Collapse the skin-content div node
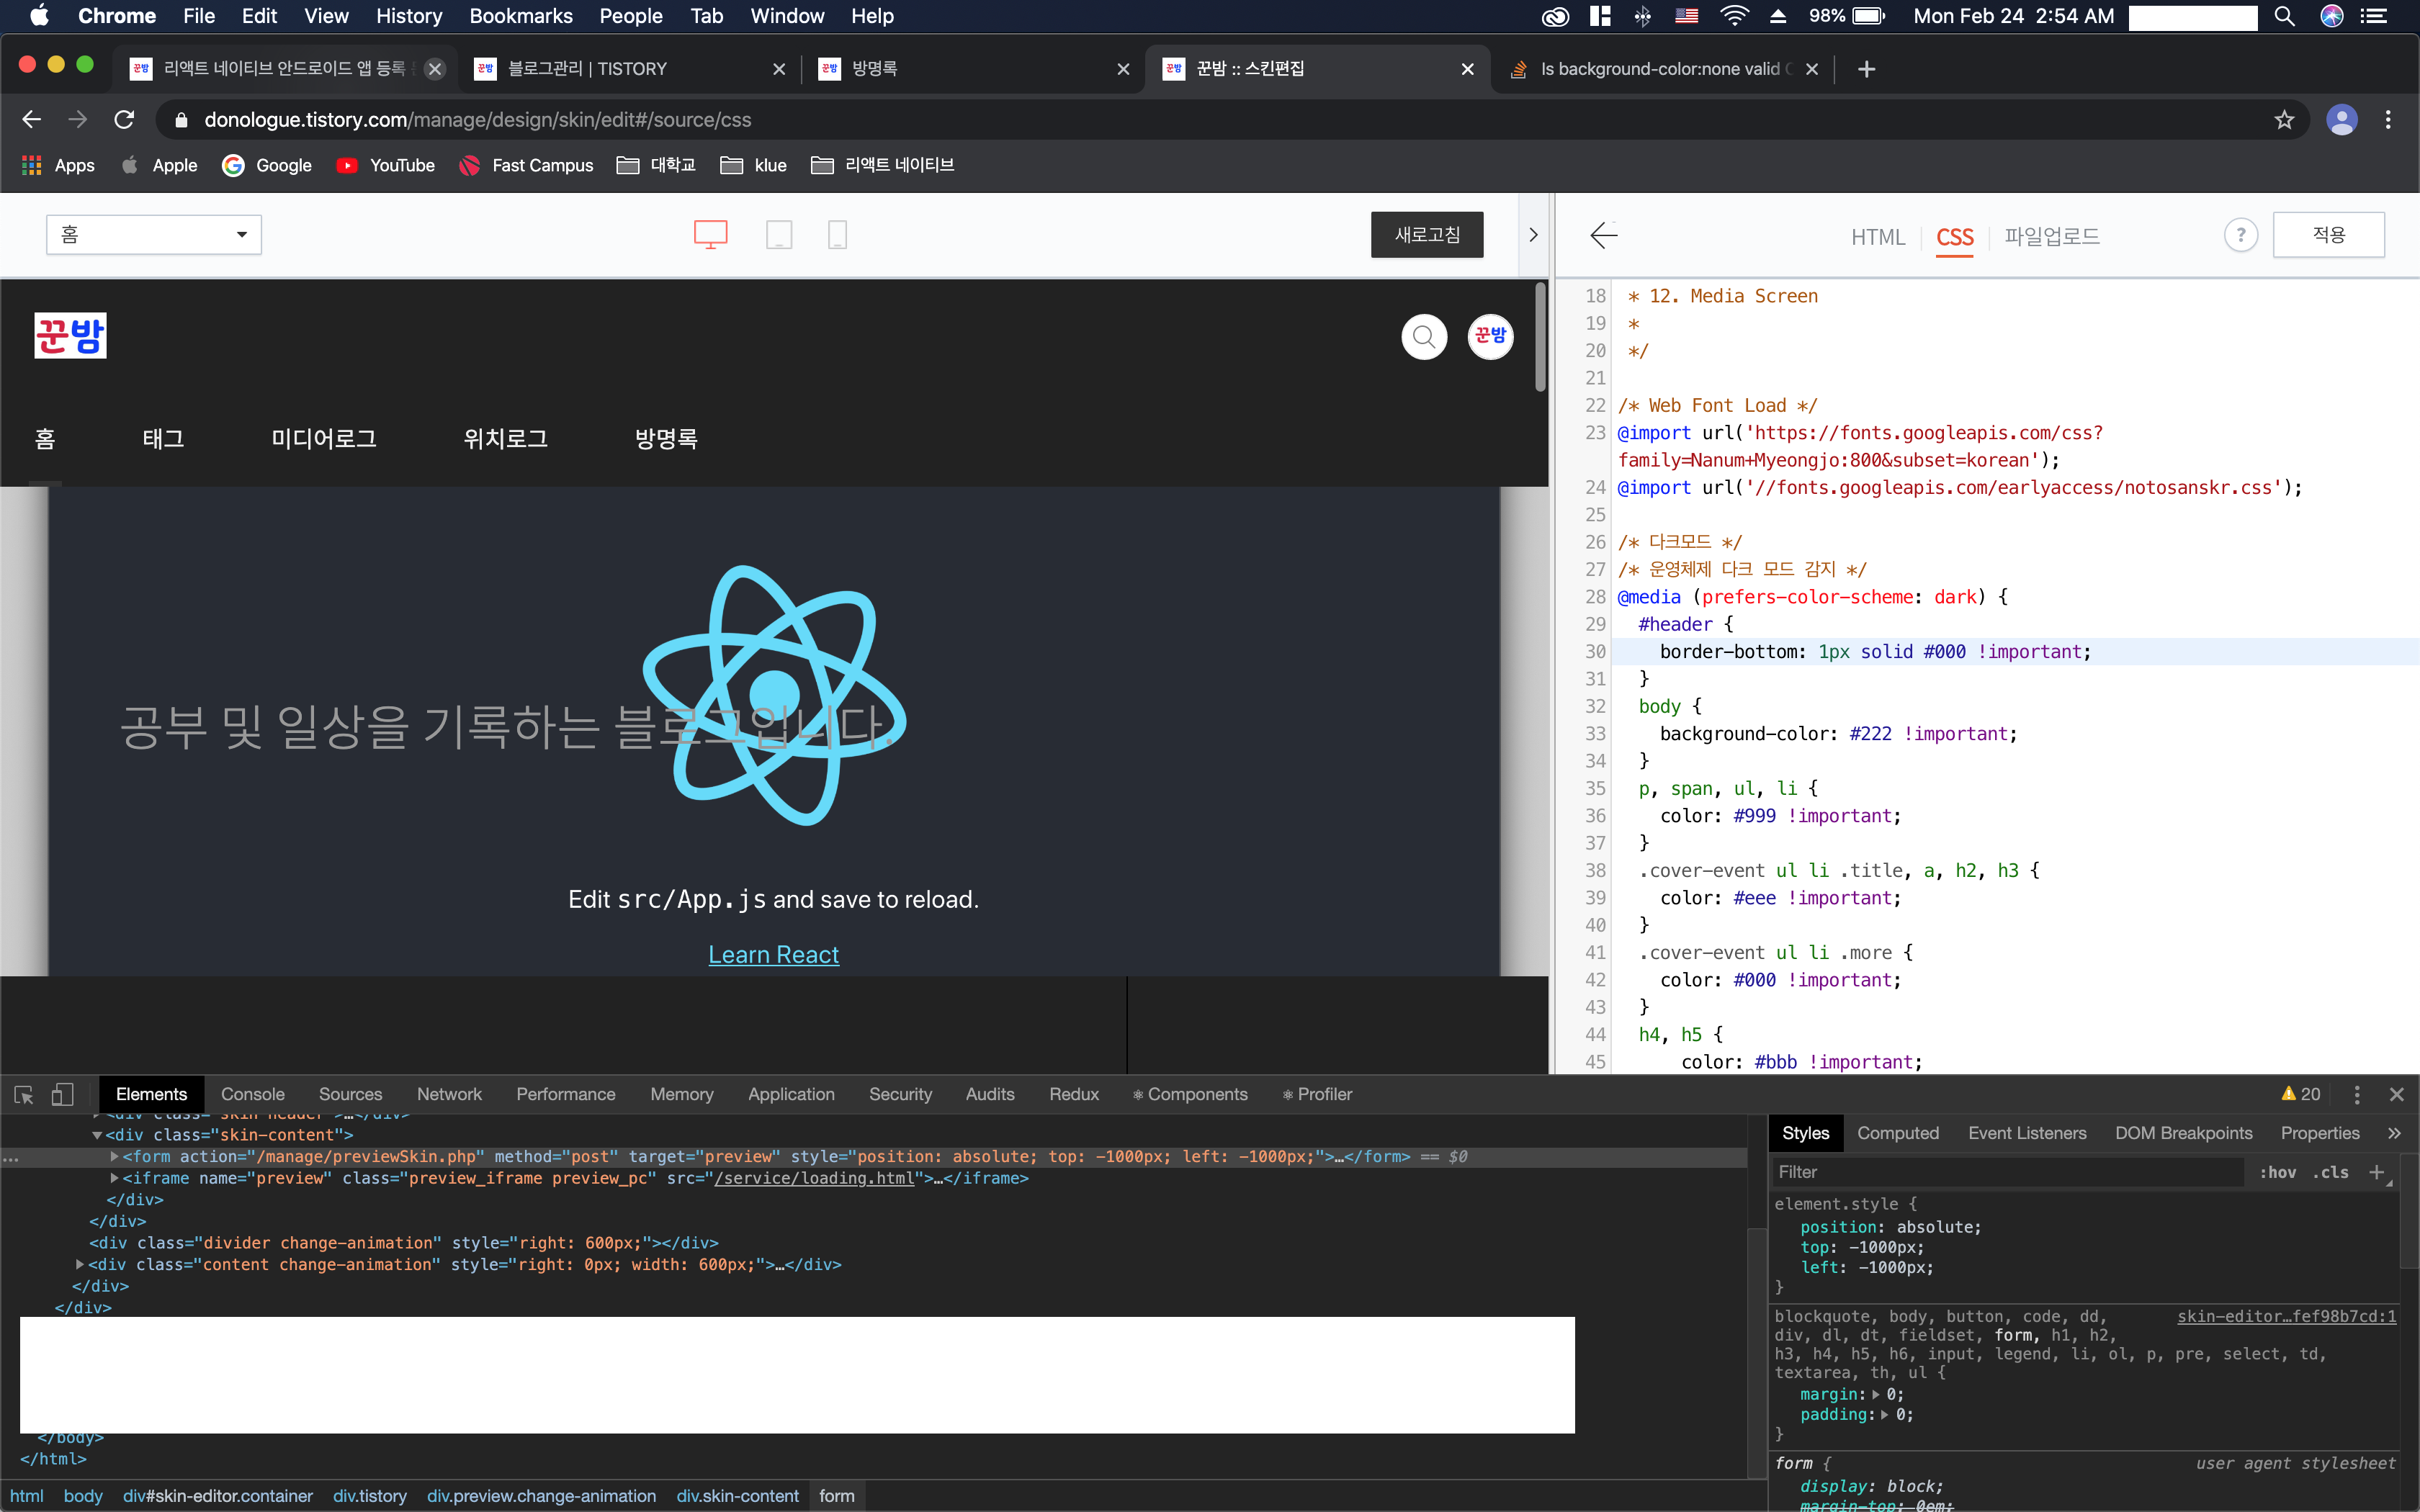This screenshot has height=1512, width=2420. 97,1135
